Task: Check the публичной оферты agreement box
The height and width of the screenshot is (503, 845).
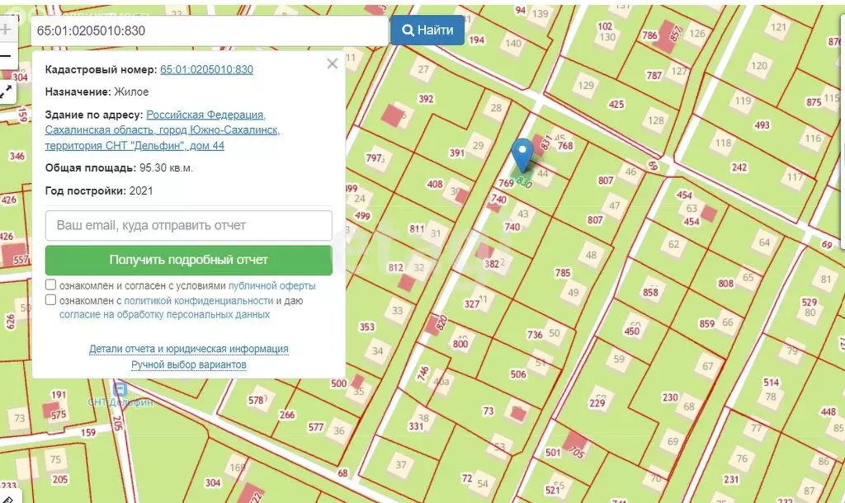Action: point(51,285)
